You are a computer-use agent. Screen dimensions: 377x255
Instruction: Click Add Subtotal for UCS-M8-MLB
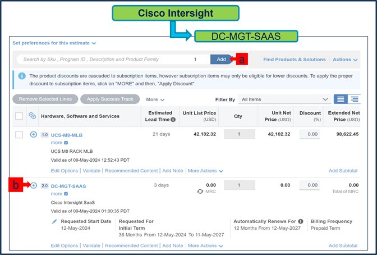343,171
